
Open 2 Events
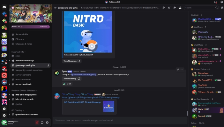(30, 39)
